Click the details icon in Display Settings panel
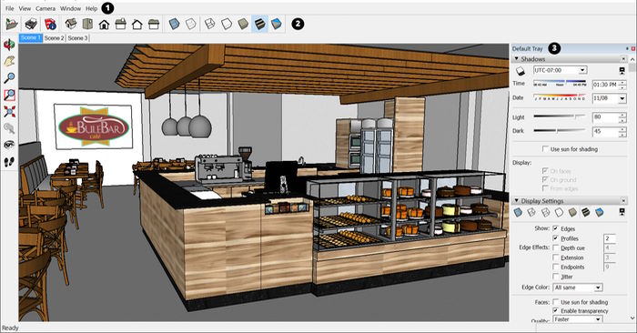637x333 pixels. pos(622,212)
